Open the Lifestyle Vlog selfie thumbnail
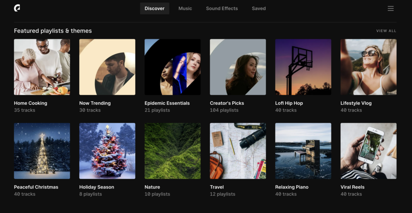This screenshot has height=213, width=412. coord(369,67)
